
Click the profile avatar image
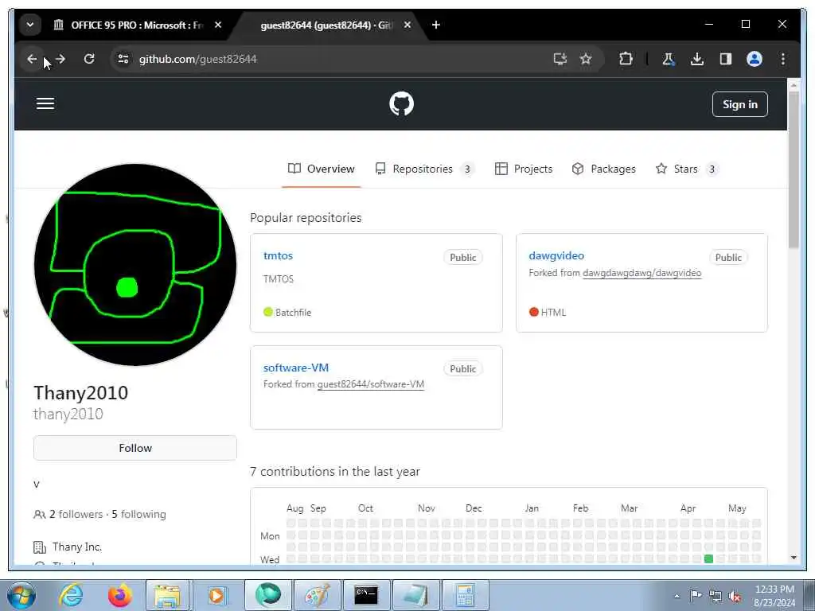tap(135, 265)
